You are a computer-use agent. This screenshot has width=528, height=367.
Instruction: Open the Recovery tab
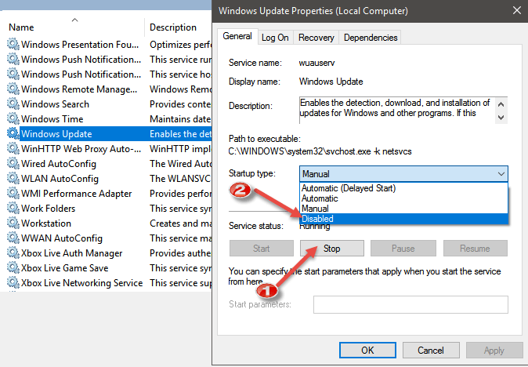click(316, 38)
